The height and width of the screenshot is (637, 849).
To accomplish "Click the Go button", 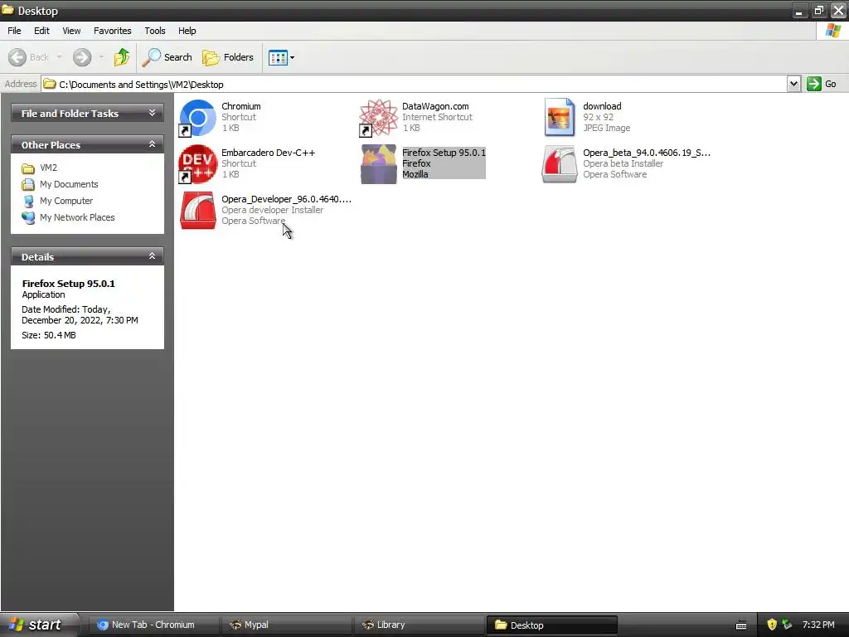I will coord(822,84).
